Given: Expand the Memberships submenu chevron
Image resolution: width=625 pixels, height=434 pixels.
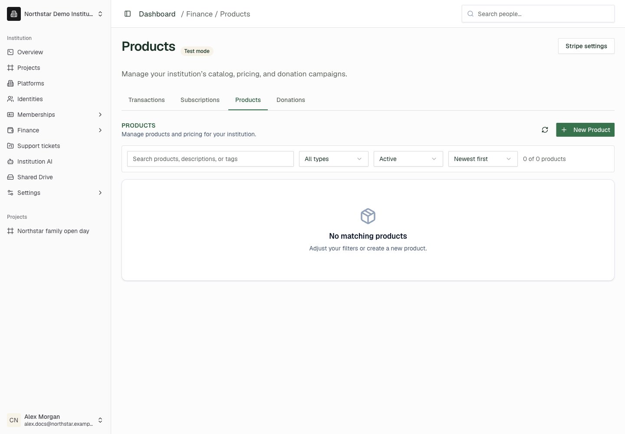Looking at the screenshot, I should pyautogui.click(x=100, y=115).
